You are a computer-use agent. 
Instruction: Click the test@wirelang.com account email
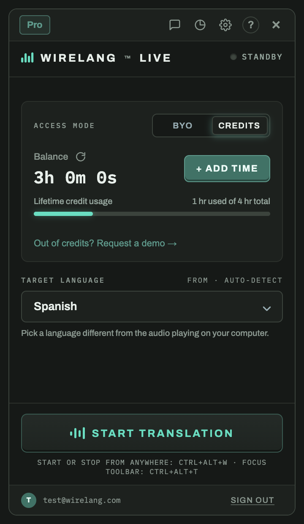82,500
